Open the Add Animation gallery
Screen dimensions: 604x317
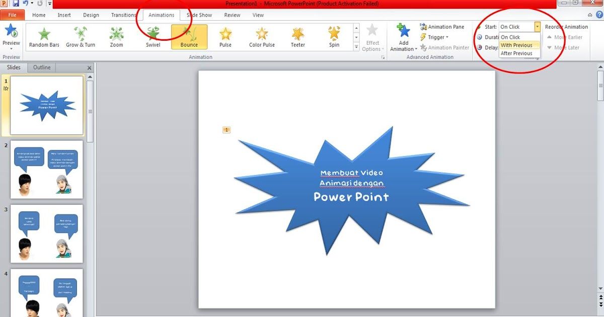coord(404,38)
